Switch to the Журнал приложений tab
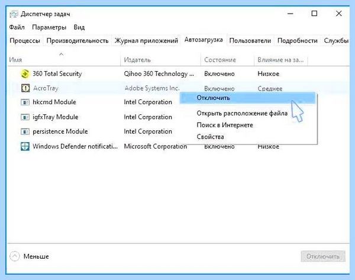The height and width of the screenshot is (280, 355). tap(146, 41)
